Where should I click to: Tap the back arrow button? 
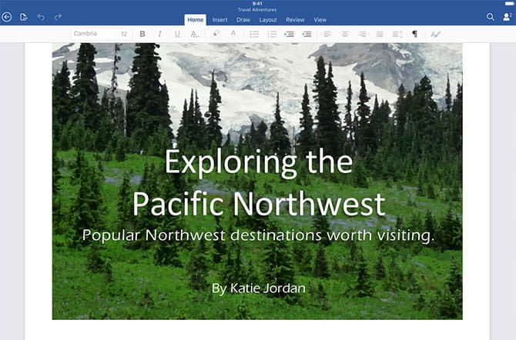tap(7, 17)
